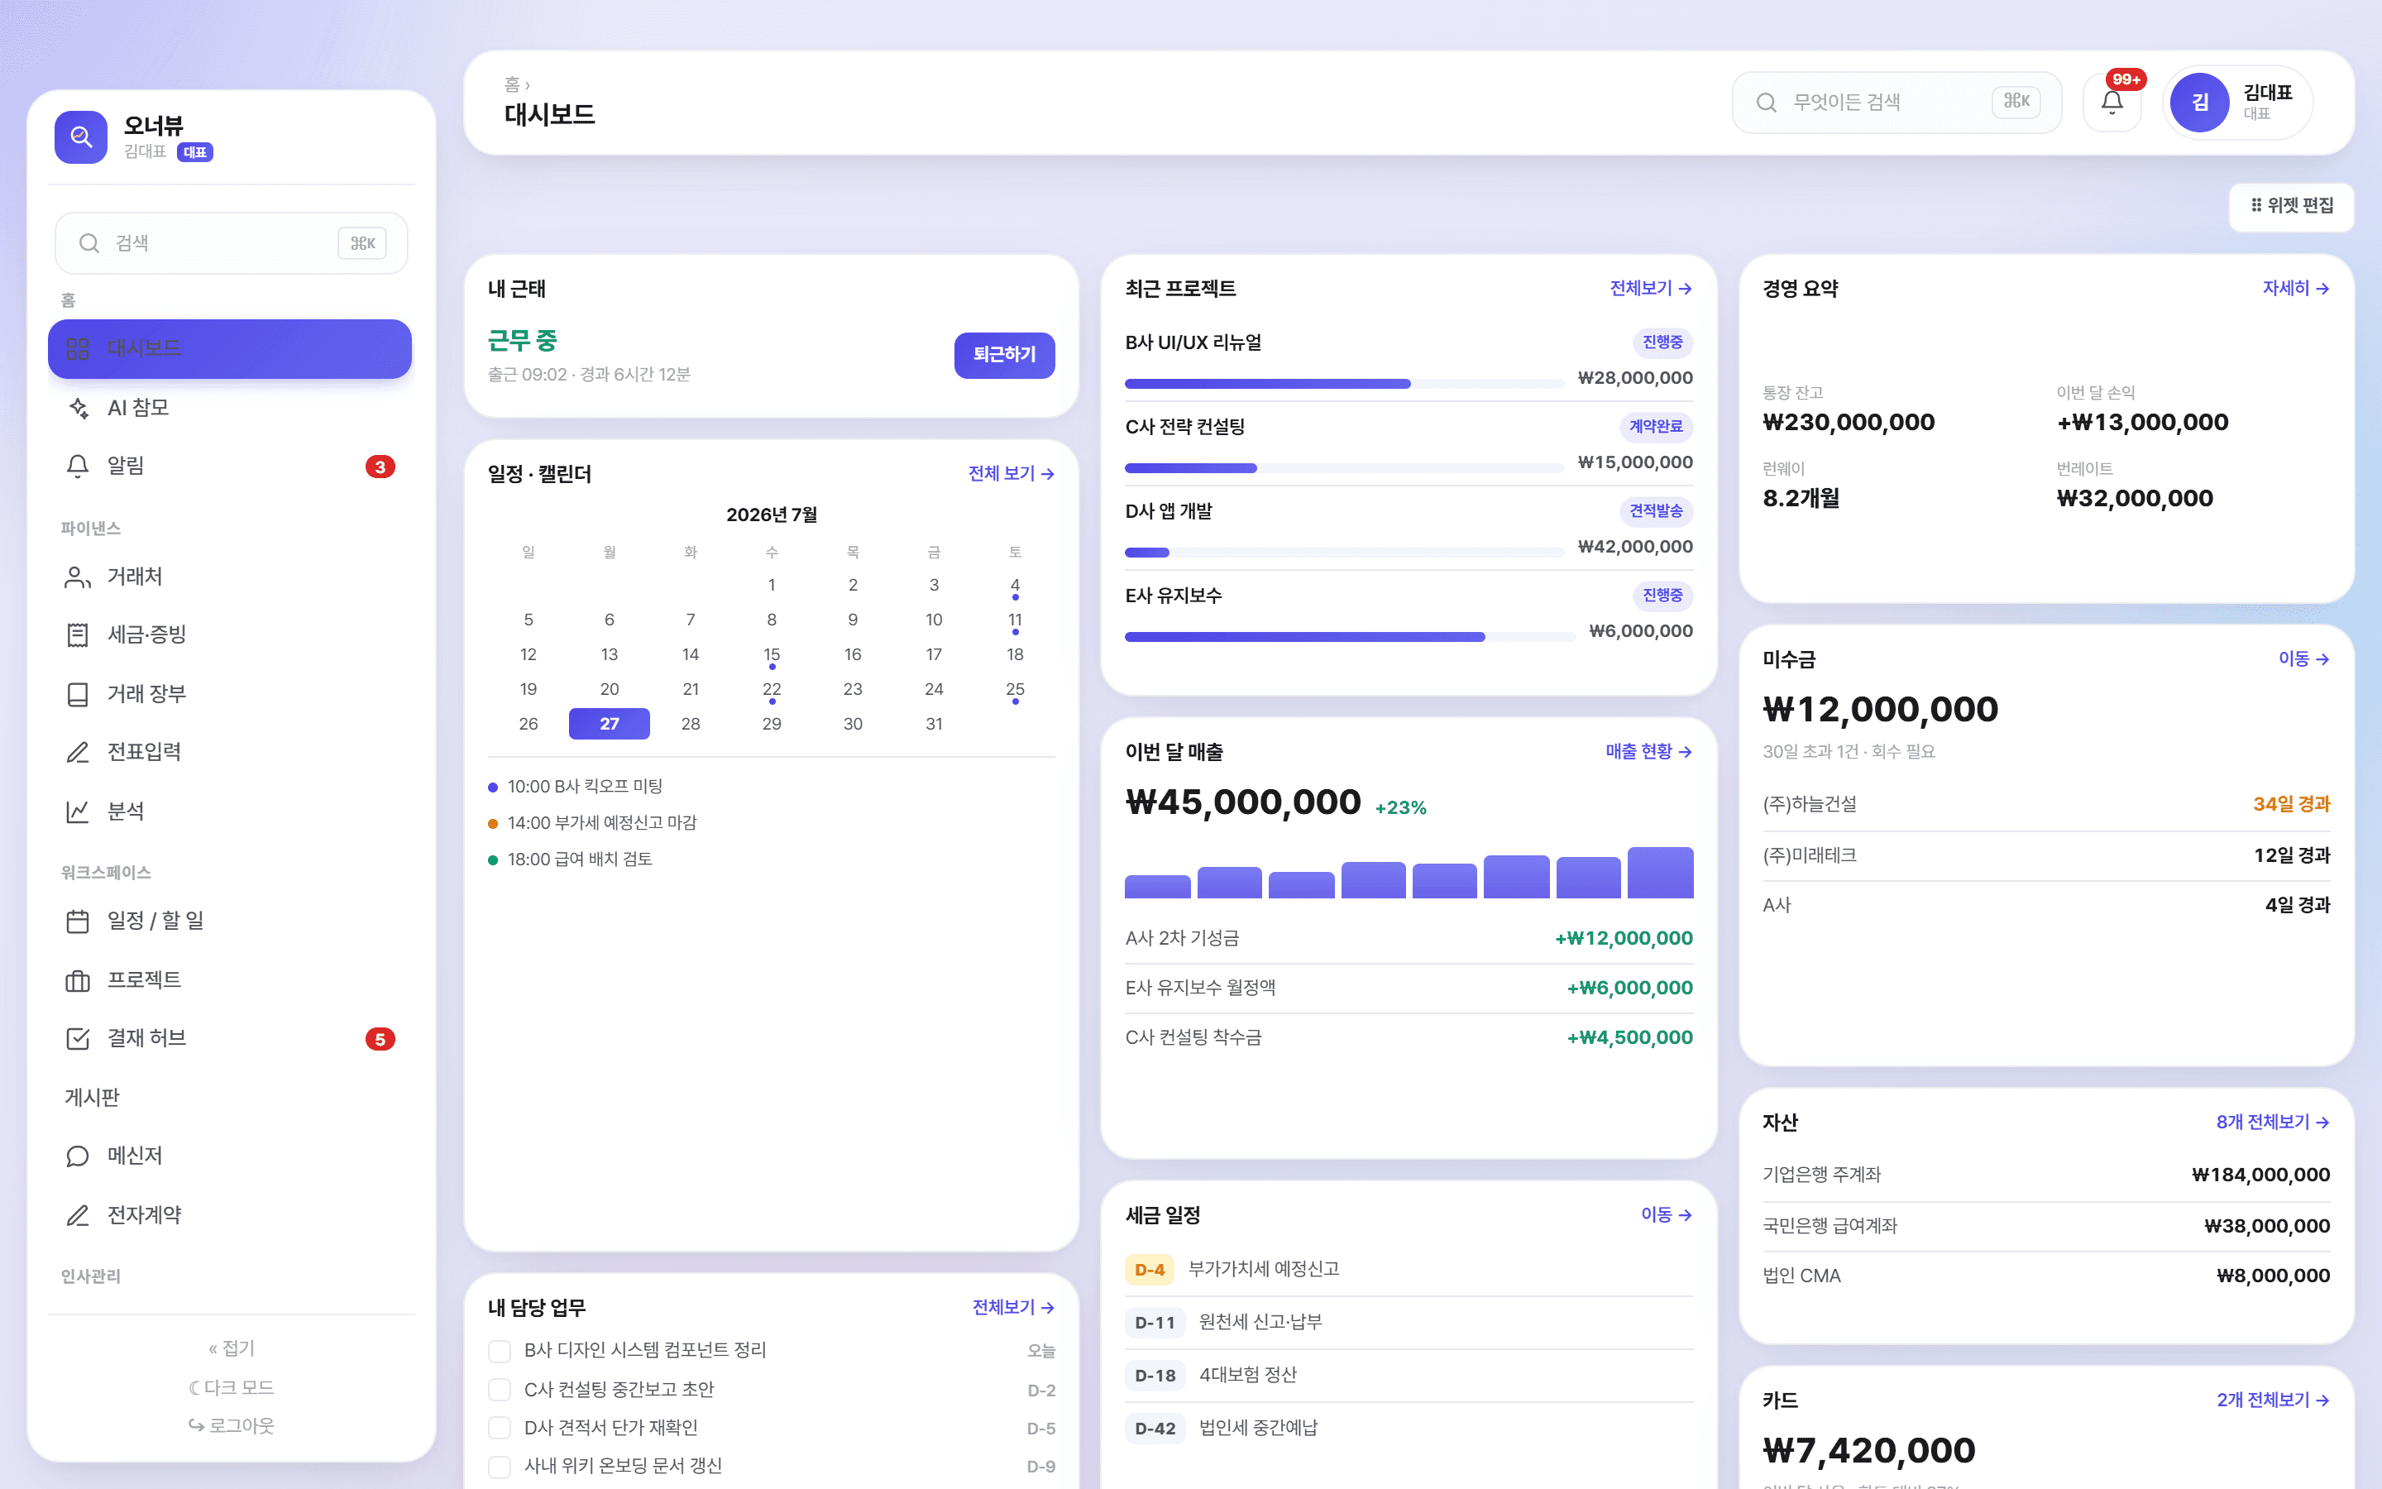Click the 거래 장부 book icon
The height and width of the screenshot is (1489, 2382).
(x=78, y=694)
